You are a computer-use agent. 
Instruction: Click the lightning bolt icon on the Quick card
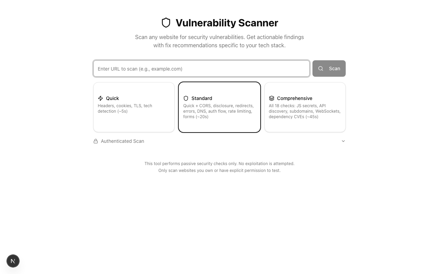tap(100, 98)
